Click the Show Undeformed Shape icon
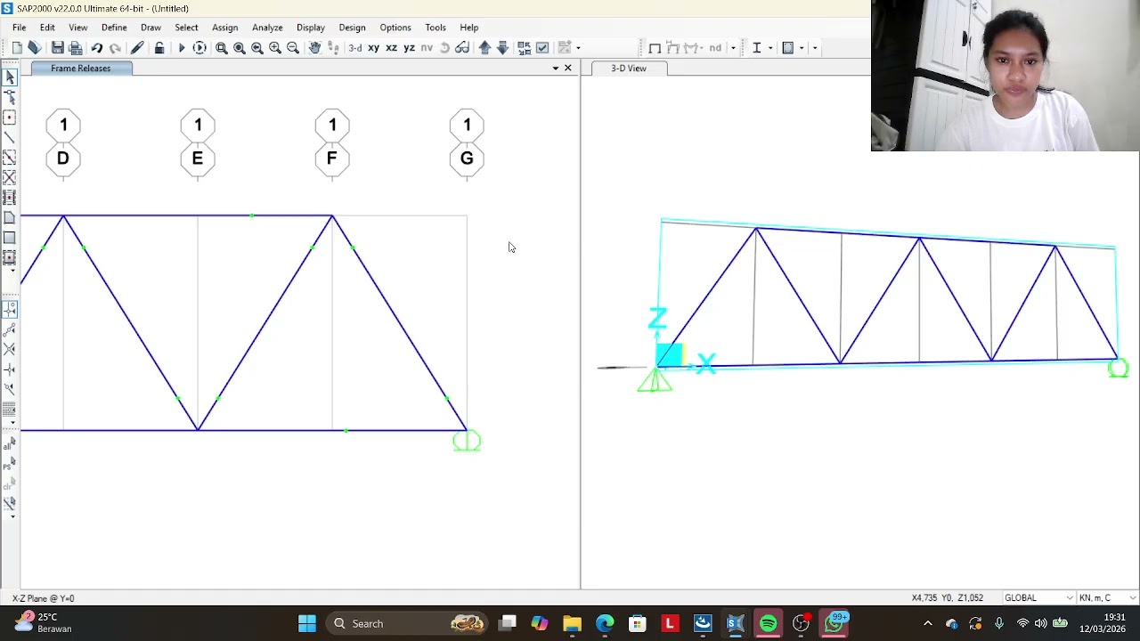 coord(655,48)
